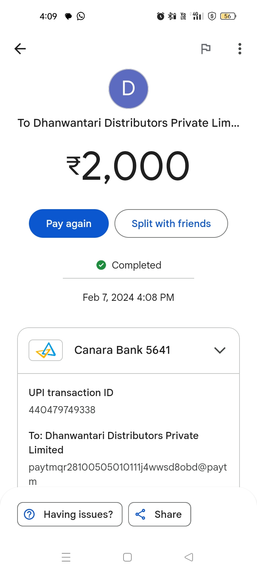The width and height of the screenshot is (257, 573).
Task: Tap the Share button
Action: pyautogui.click(x=160, y=514)
